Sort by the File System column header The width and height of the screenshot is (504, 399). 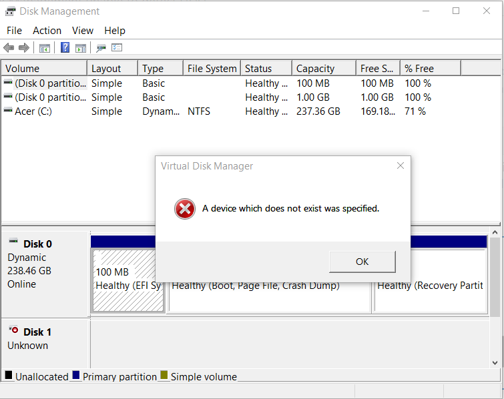tap(212, 69)
